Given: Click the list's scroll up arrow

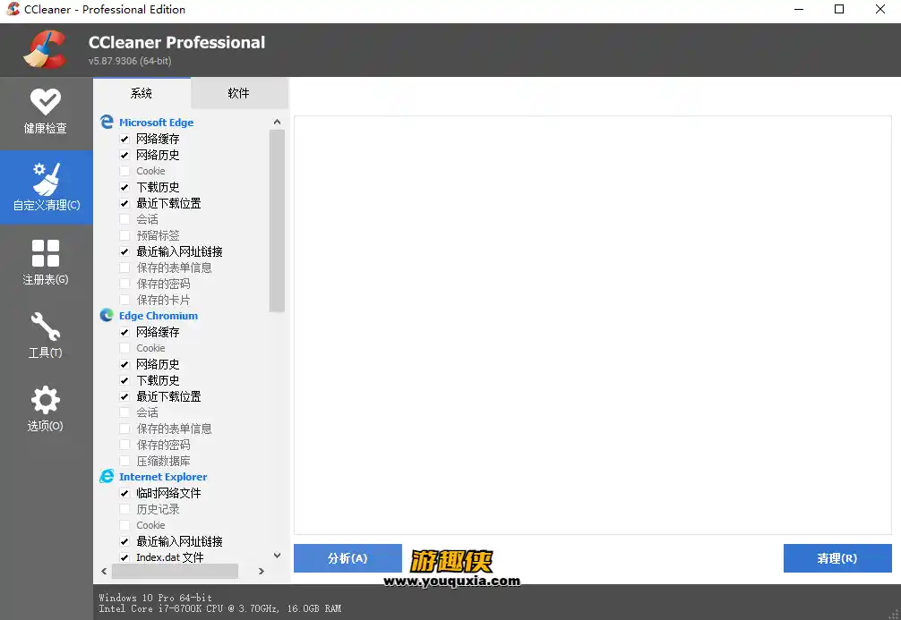Looking at the screenshot, I should click(x=277, y=122).
